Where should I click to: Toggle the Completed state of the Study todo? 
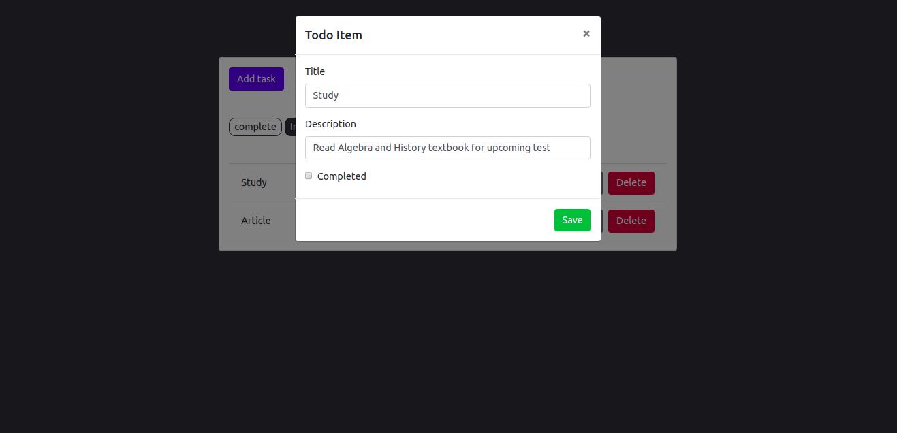click(x=309, y=176)
